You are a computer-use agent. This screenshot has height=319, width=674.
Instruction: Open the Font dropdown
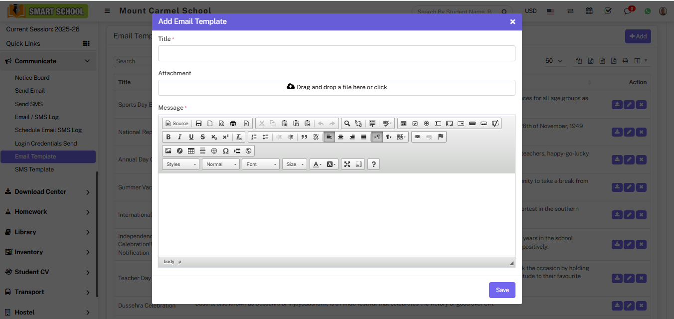point(260,164)
